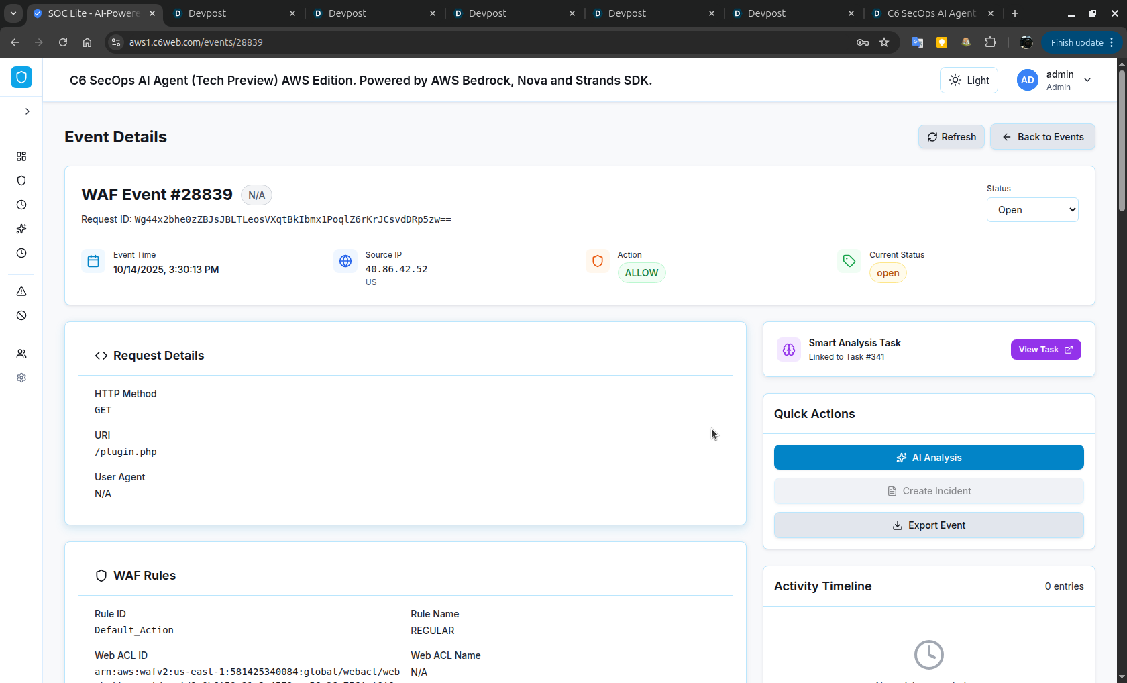Click the browser profile avatar icon
This screenshot has height=683, width=1127.
[1026, 42]
